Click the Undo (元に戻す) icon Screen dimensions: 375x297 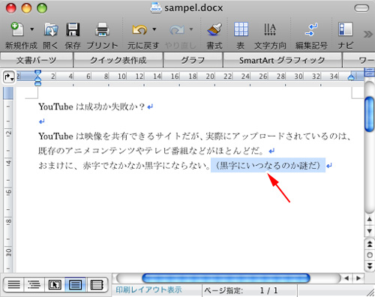pyautogui.click(x=139, y=30)
